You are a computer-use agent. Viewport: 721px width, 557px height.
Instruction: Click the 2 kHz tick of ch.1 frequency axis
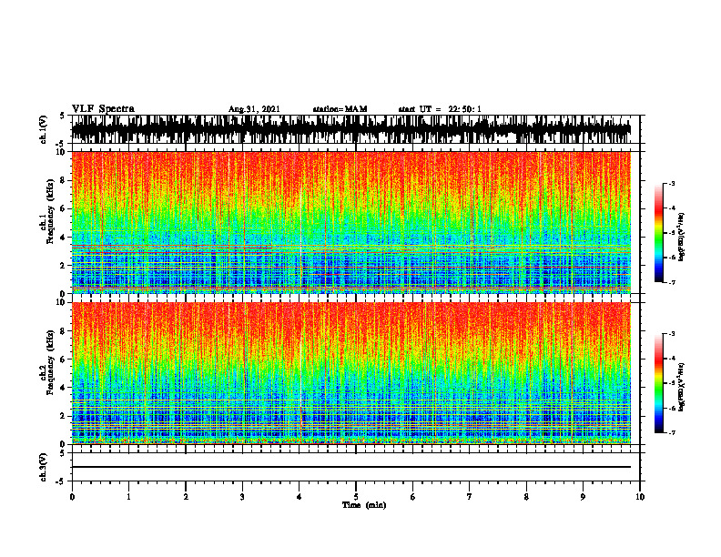click(64, 266)
